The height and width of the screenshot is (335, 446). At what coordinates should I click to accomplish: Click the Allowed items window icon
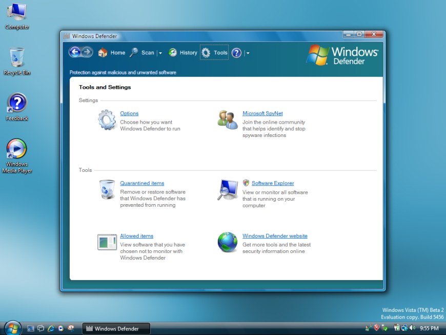tap(107, 242)
